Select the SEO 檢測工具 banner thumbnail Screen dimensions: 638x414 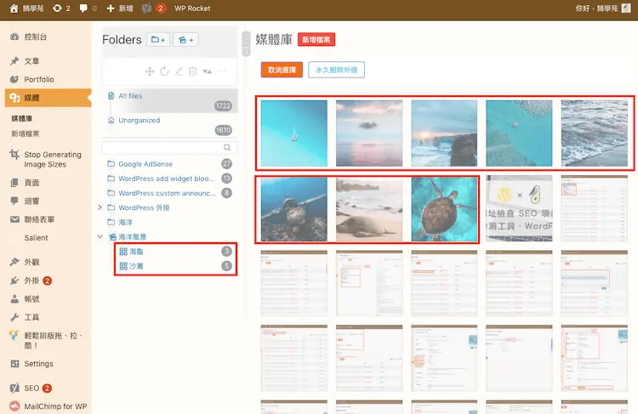pyautogui.click(x=519, y=208)
